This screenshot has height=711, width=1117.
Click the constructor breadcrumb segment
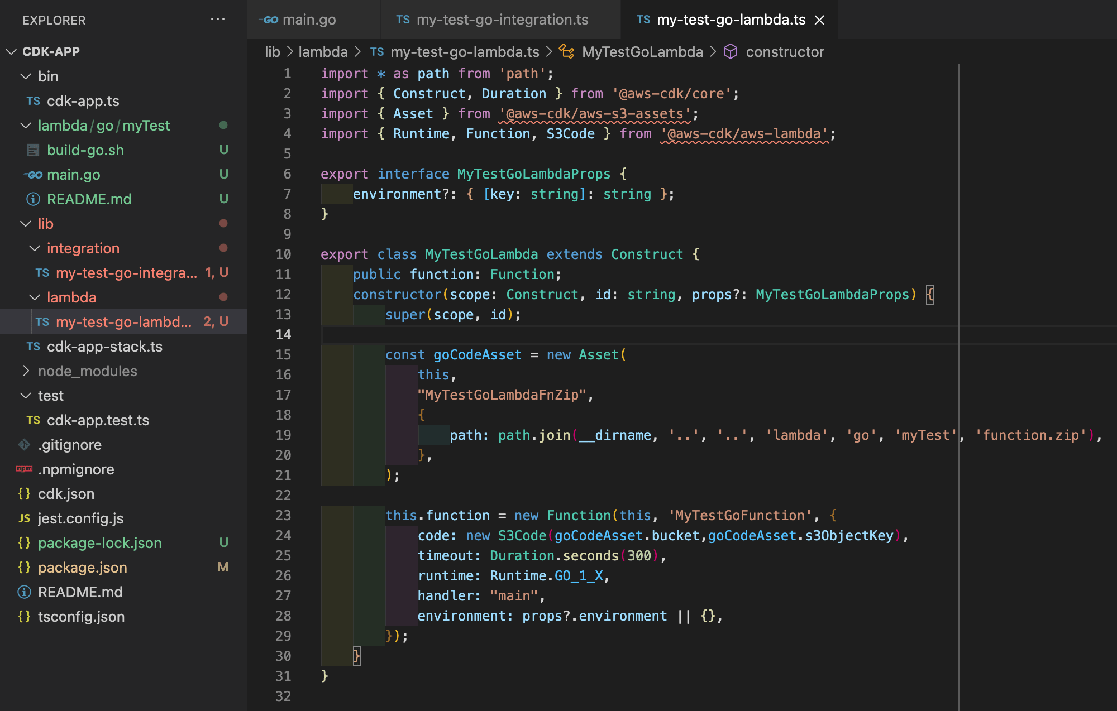coord(785,52)
